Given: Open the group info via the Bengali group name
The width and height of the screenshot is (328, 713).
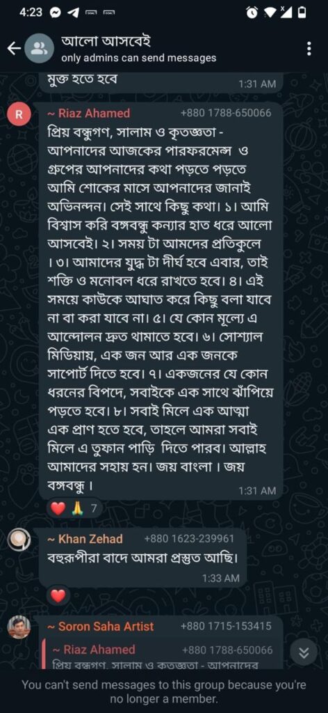Looking at the screenshot, I should pyautogui.click(x=105, y=42).
